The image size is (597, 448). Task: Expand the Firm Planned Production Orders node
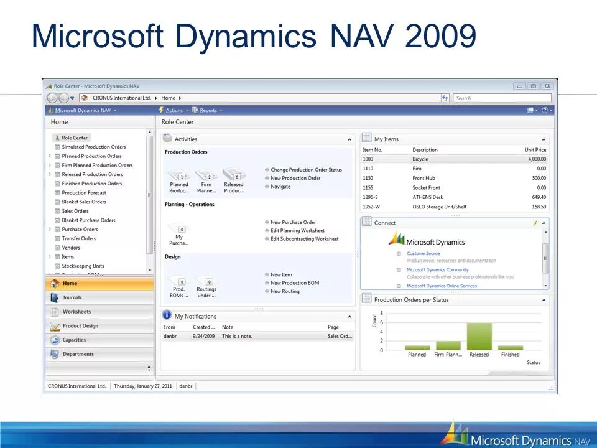coord(50,166)
